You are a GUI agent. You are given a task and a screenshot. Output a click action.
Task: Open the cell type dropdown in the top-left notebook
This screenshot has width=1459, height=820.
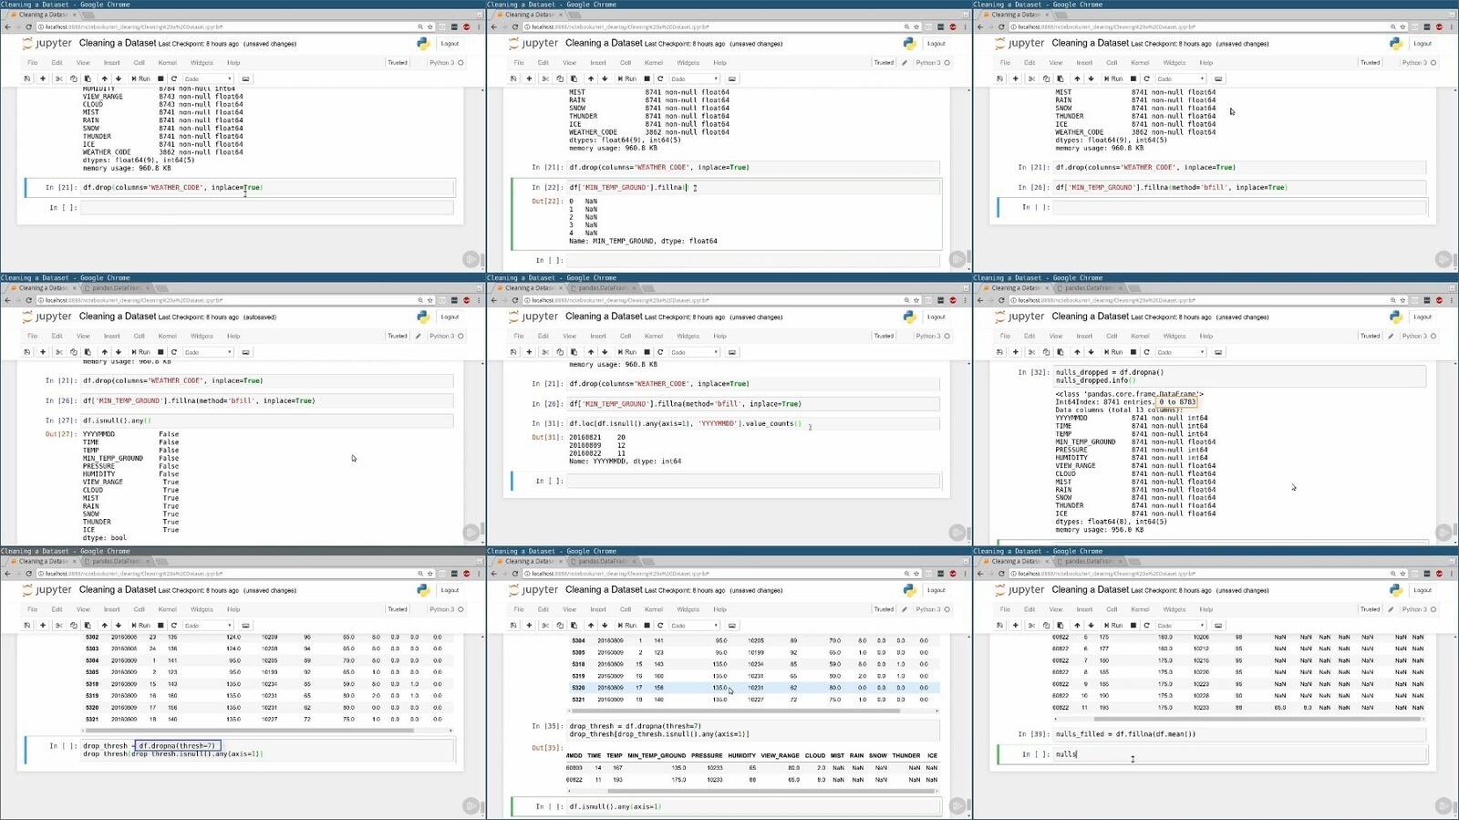pyautogui.click(x=209, y=78)
